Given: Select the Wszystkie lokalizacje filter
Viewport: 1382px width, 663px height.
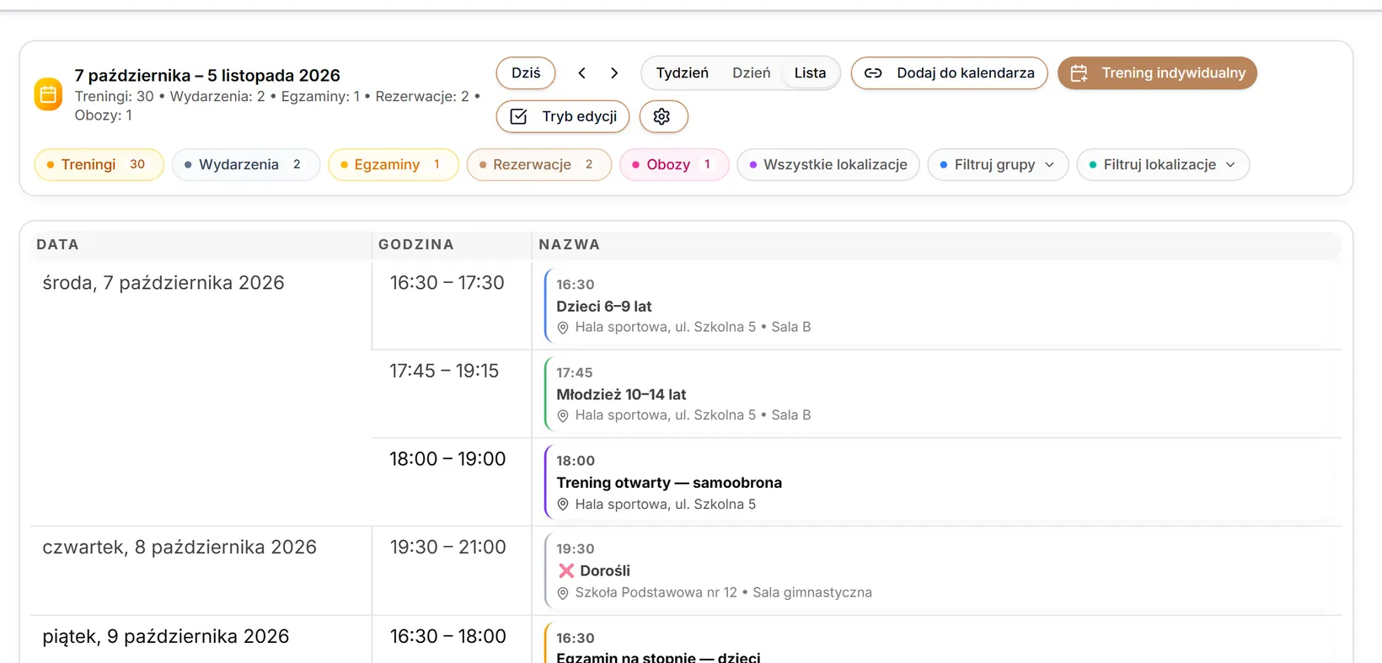Looking at the screenshot, I should tap(828, 164).
